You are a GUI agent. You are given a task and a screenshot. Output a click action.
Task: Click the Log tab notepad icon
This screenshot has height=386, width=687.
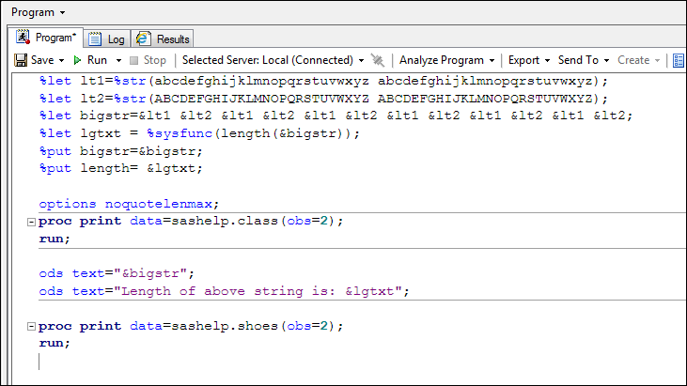[95, 39]
